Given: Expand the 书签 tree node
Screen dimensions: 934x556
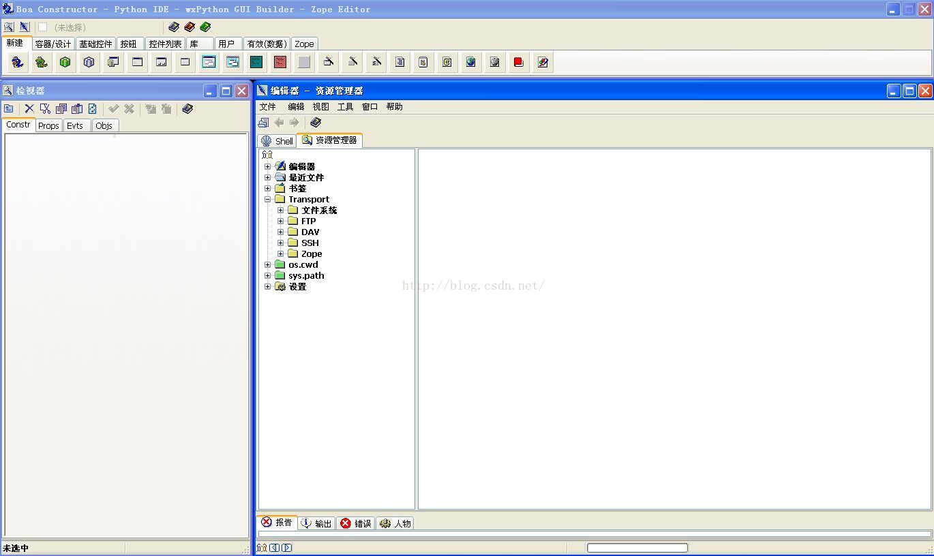Looking at the screenshot, I should tap(267, 188).
